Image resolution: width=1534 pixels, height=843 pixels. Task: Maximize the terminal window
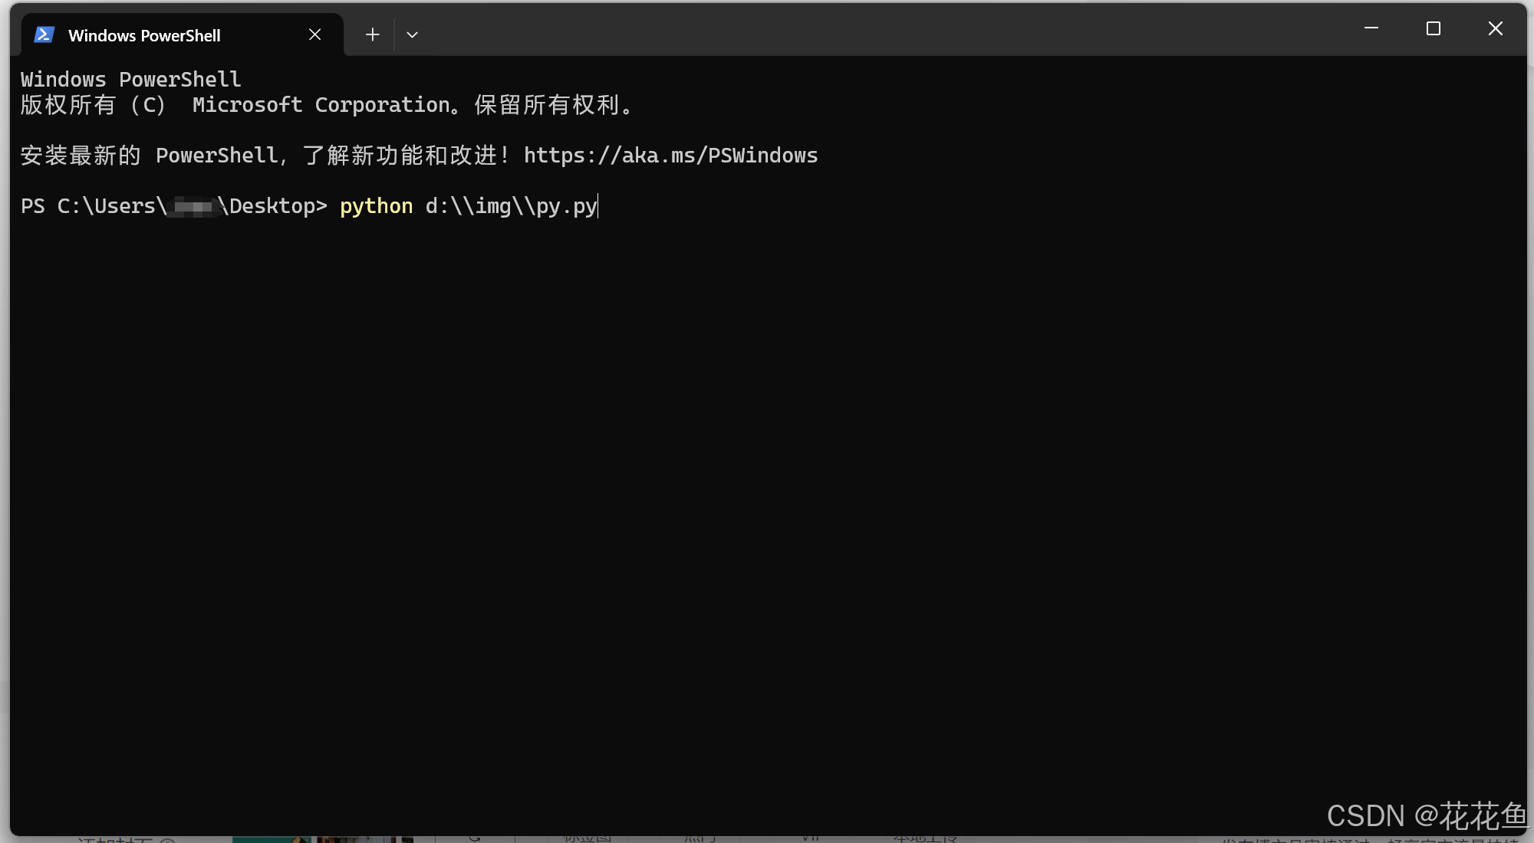(x=1433, y=28)
